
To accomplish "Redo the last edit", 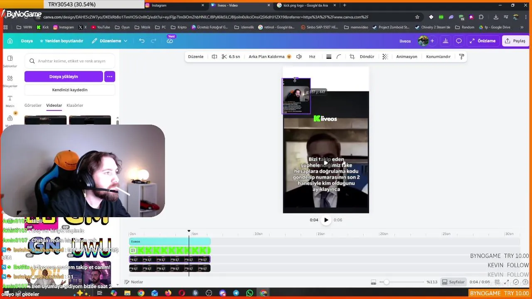I will (153, 41).
